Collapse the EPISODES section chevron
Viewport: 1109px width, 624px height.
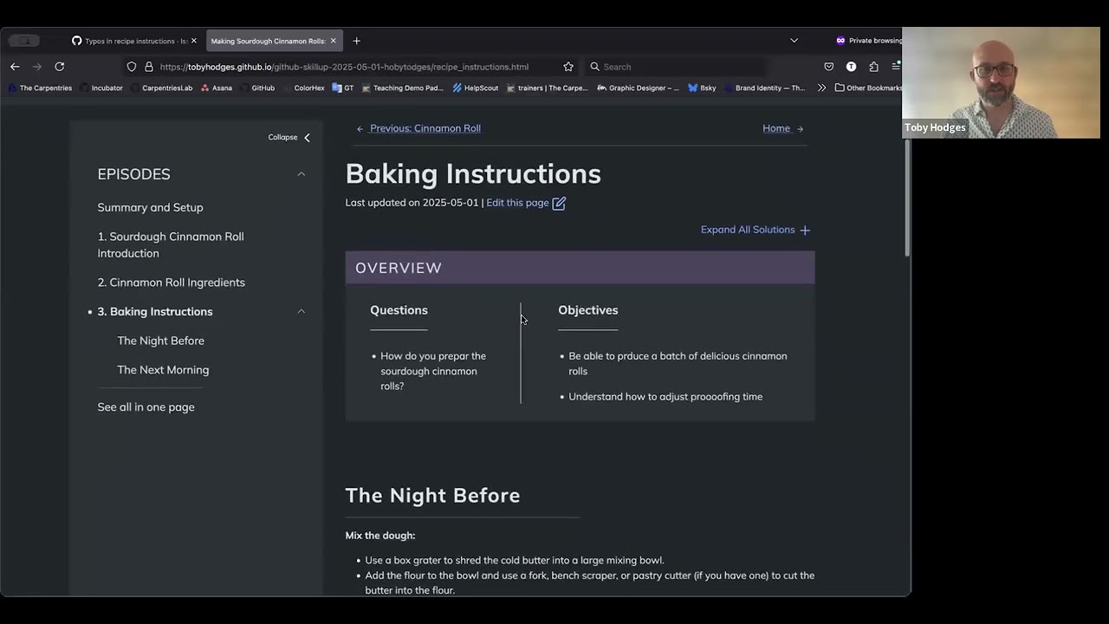point(302,174)
